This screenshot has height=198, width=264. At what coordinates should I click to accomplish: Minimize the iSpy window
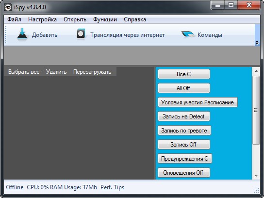[218, 5]
